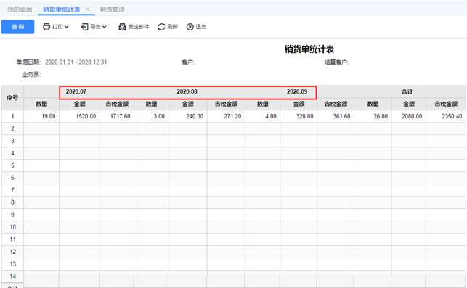
Task: Click the 1717.60 tax-inclusive cell
Action: (117, 116)
